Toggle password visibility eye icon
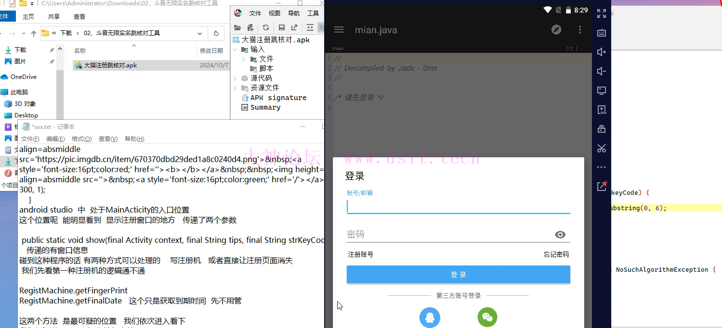This screenshot has width=722, height=328. (560, 235)
